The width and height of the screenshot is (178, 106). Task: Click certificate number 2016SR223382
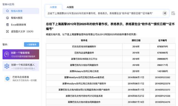[x=162, y=77]
